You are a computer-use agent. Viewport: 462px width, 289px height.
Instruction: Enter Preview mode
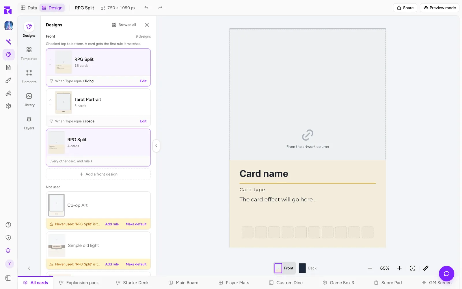[440, 8]
